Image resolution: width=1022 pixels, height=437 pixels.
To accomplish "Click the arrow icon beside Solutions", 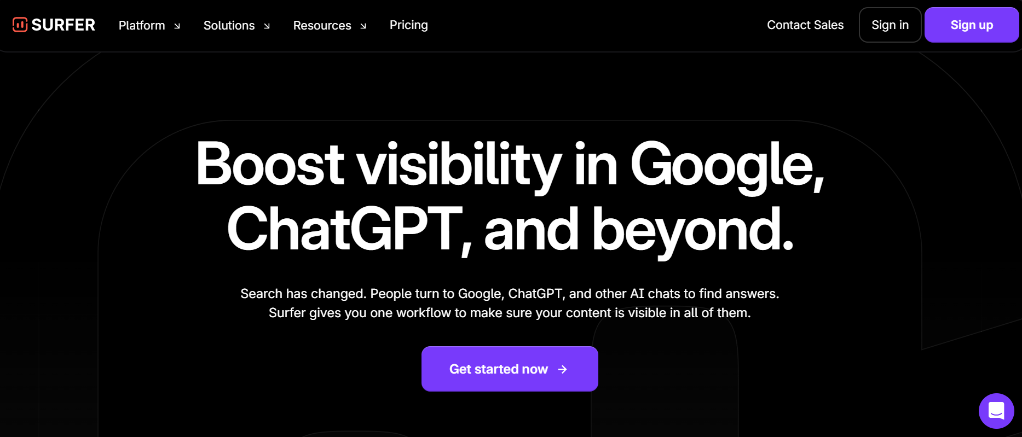I will coord(267,26).
